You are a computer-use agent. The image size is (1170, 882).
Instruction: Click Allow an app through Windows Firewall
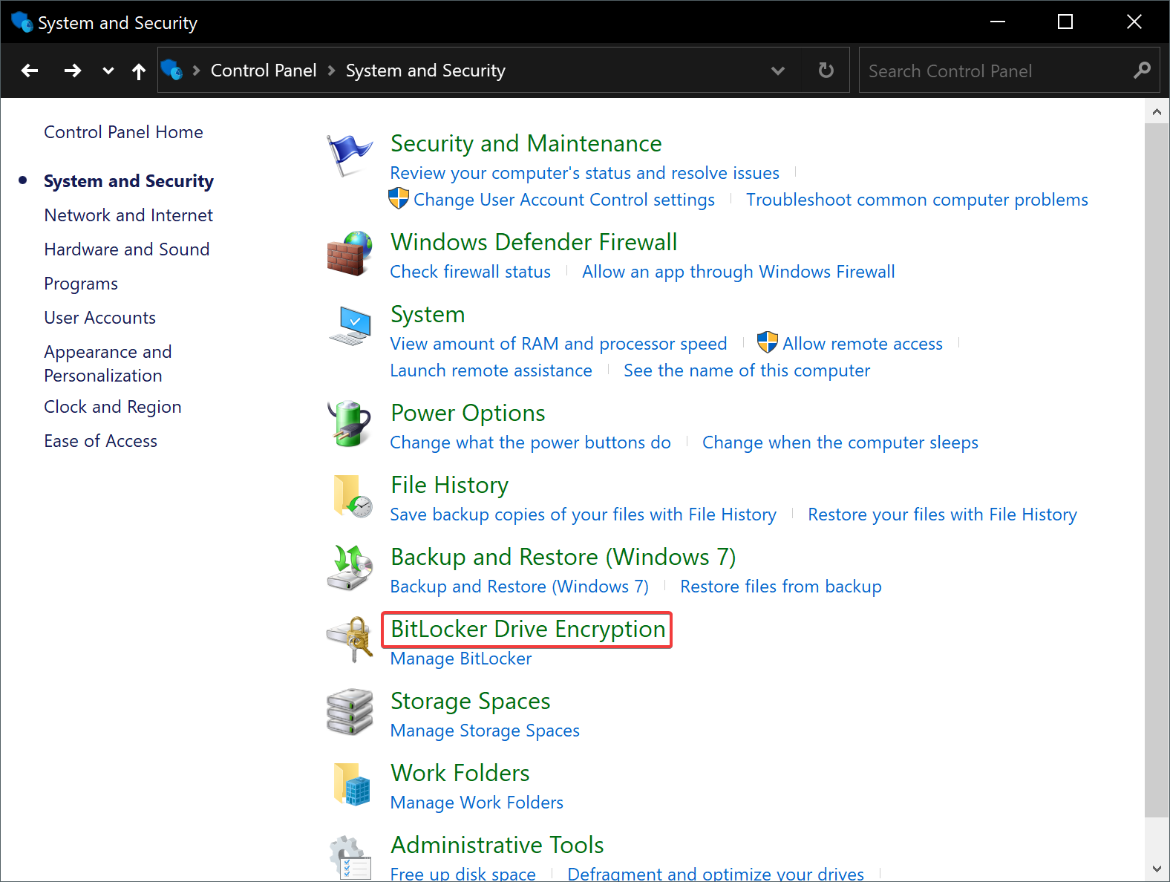tap(739, 272)
